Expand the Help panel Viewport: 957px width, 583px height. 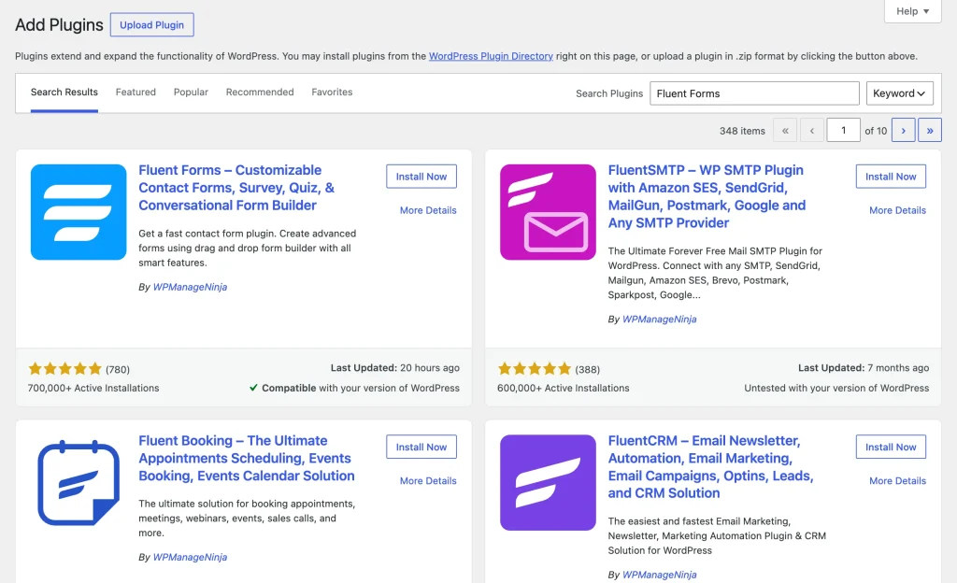click(912, 11)
